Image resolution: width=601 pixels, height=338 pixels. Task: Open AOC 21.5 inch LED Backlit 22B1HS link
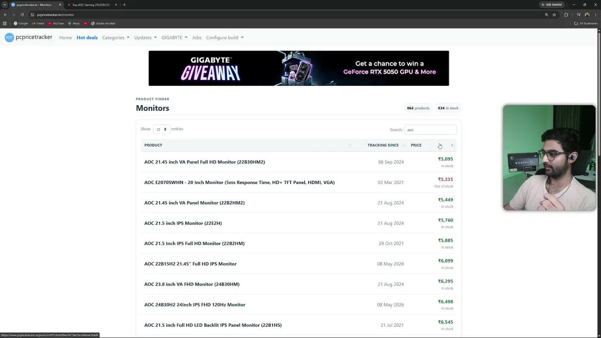point(213,325)
